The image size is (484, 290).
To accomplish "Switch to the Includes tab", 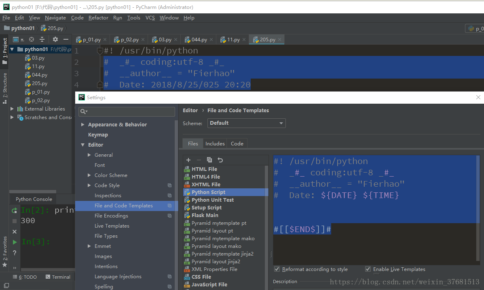I will pyautogui.click(x=215, y=143).
